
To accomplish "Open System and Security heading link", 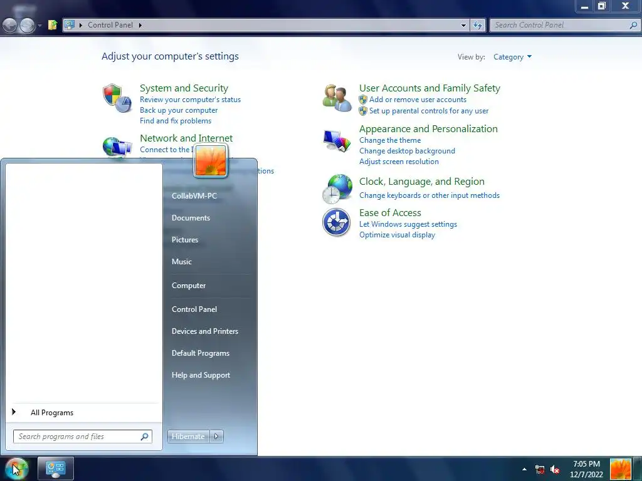I will click(184, 88).
